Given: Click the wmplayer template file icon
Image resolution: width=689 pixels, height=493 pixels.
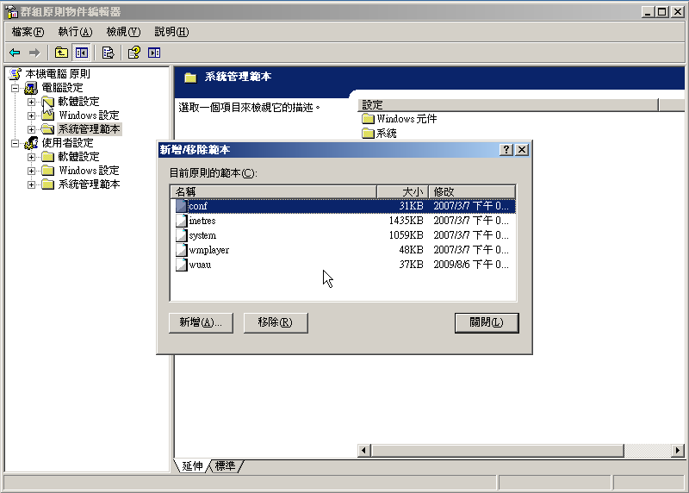Looking at the screenshot, I should pos(181,250).
